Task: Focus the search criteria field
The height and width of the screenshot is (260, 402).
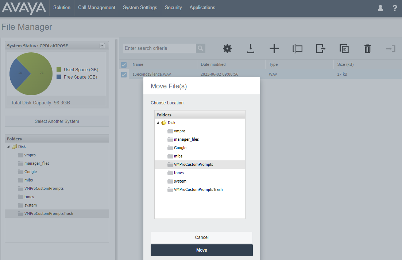Action: (159, 48)
